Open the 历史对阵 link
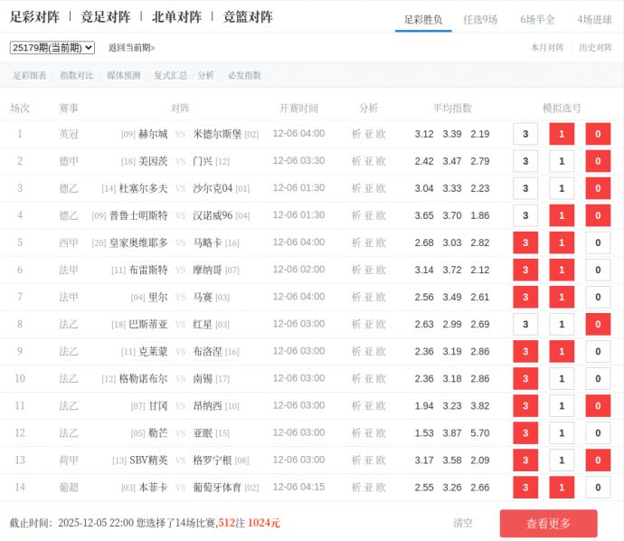Screen dimensions: 624x541 point(595,48)
